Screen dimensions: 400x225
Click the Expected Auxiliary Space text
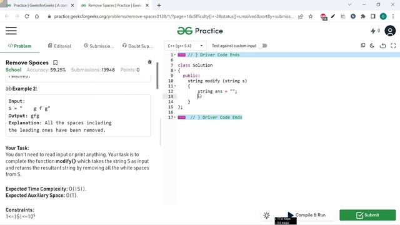pos(42,196)
